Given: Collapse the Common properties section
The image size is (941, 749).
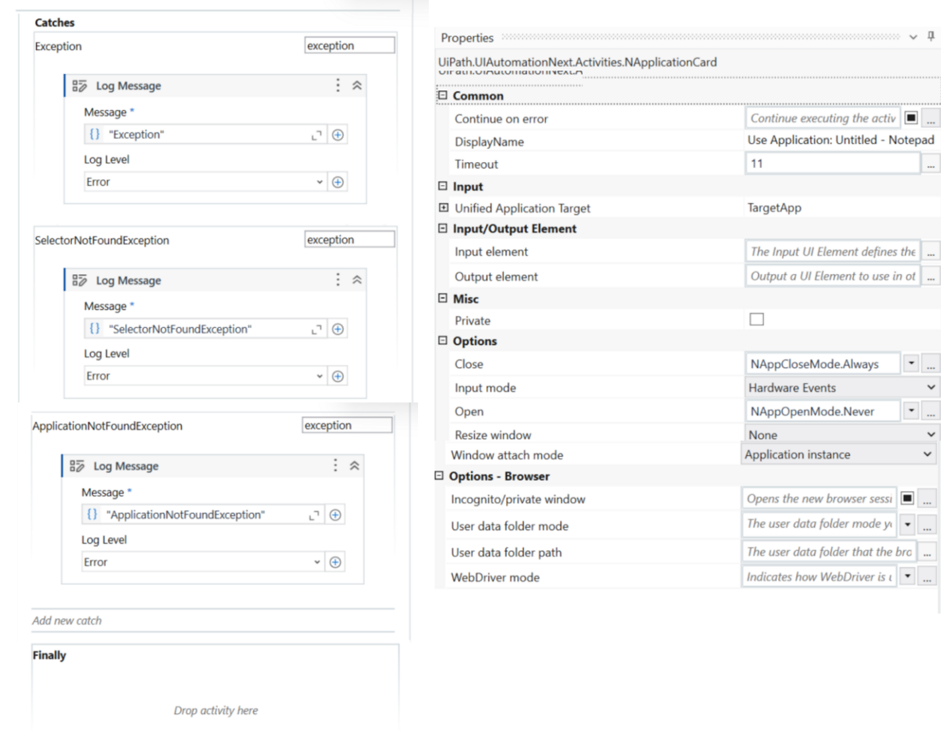Looking at the screenshot, I should [x=442, y=96].
